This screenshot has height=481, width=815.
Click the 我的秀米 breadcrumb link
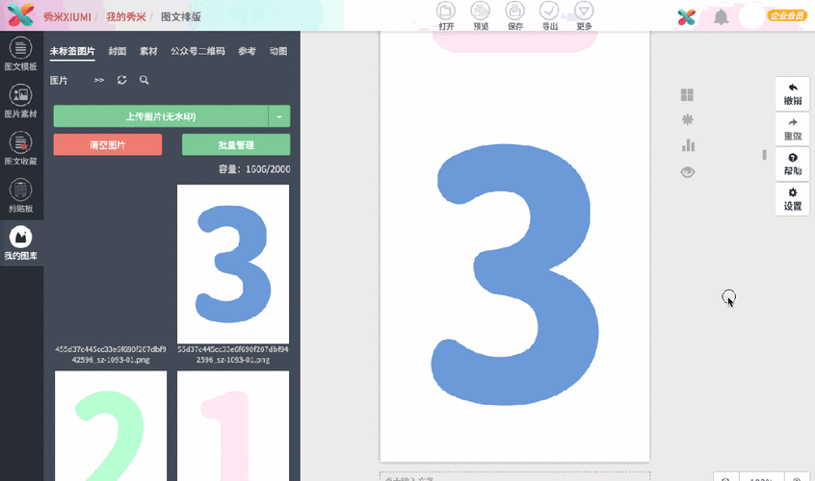126,16
